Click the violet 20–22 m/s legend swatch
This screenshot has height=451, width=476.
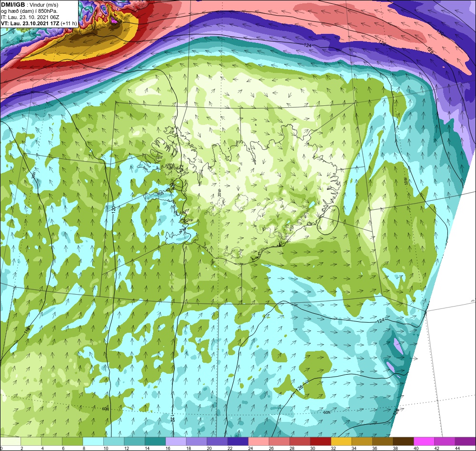click(217, 441)
